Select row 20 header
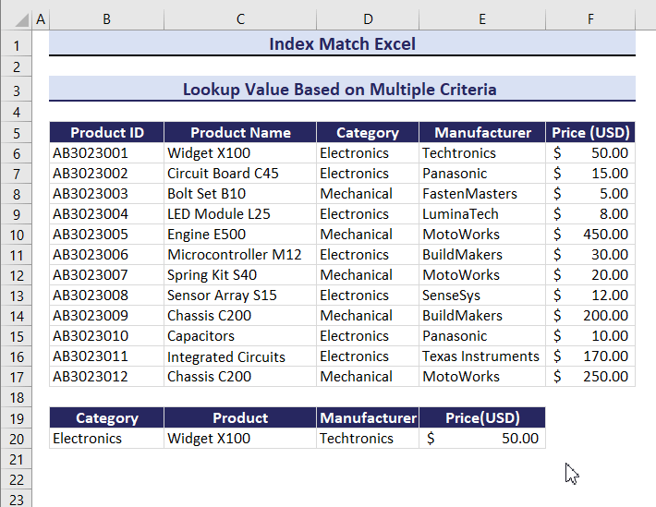Viewport: 656px width, 507px height. click(x=16, y=439)
